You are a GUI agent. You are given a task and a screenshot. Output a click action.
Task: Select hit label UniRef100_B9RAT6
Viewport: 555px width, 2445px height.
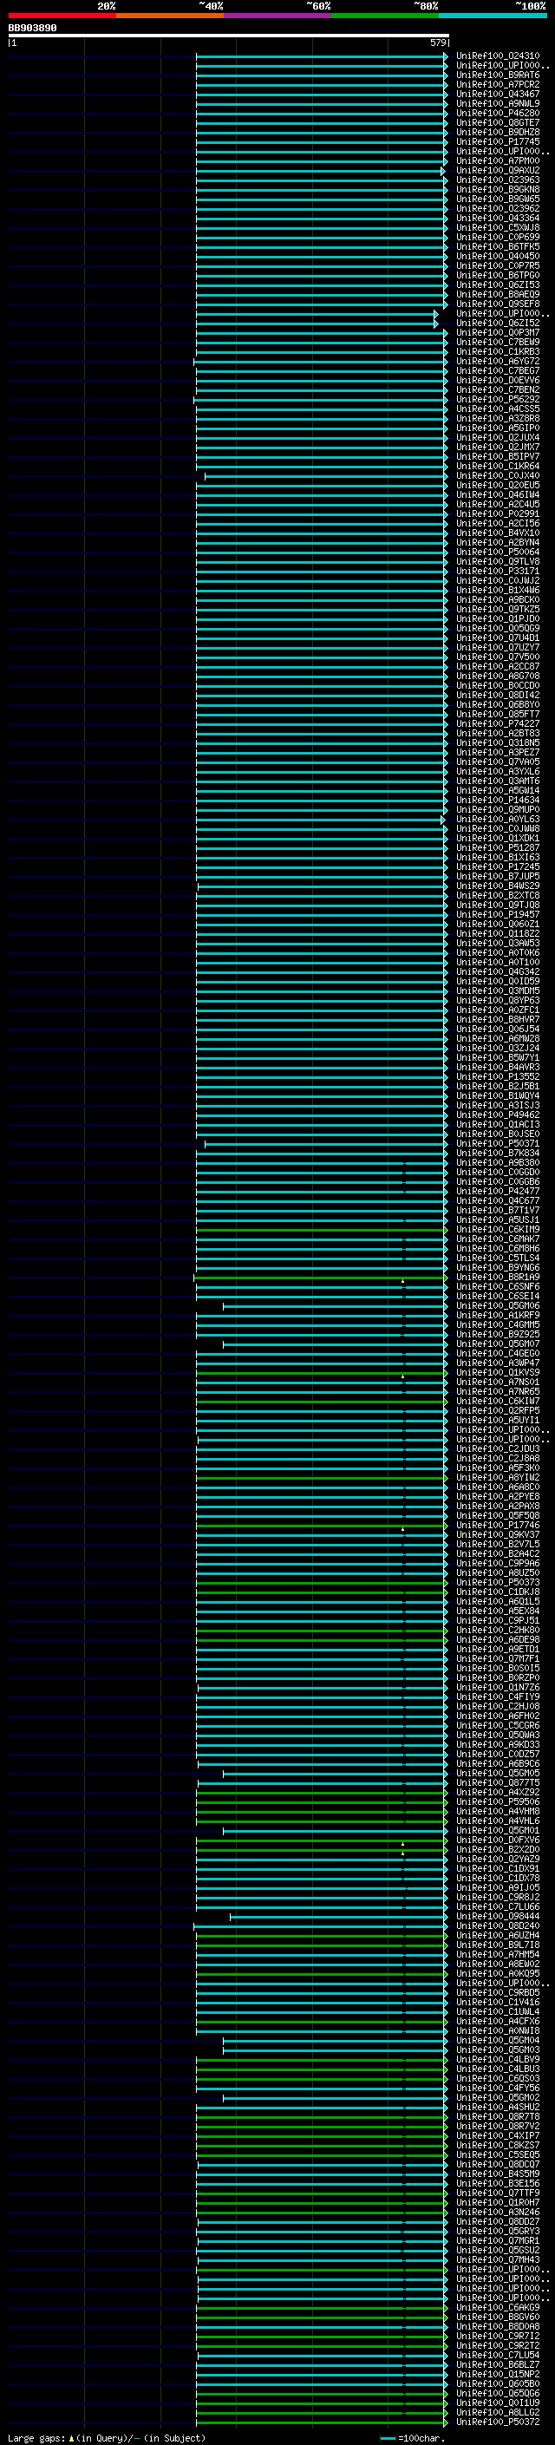[497, 75]
